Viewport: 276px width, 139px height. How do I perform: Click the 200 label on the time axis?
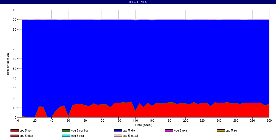pos(185,121)
